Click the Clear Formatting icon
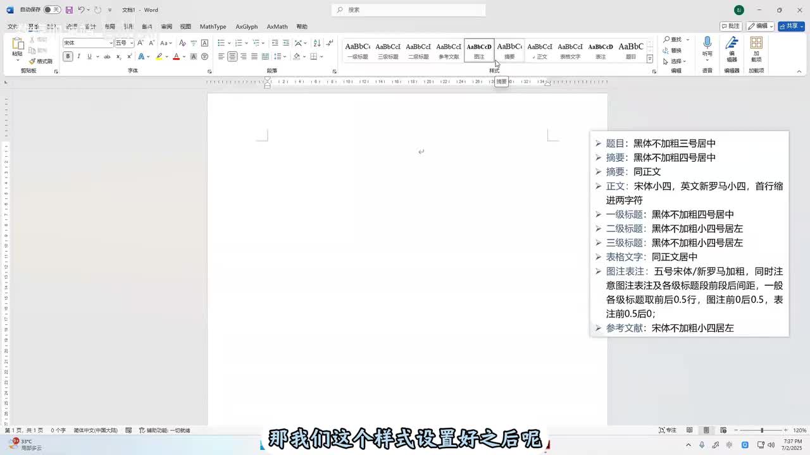 click(x=182, y=43)
